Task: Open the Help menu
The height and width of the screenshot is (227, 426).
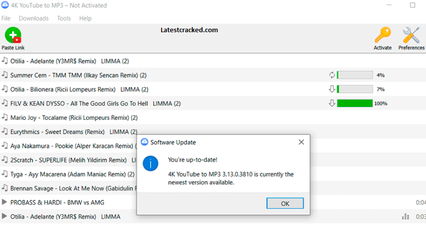Action: point(85,18)
